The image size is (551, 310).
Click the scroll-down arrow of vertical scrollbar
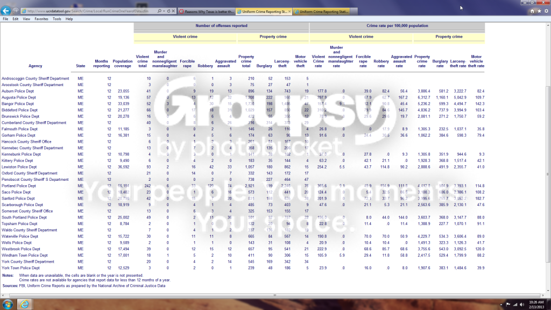click(548, 291)
